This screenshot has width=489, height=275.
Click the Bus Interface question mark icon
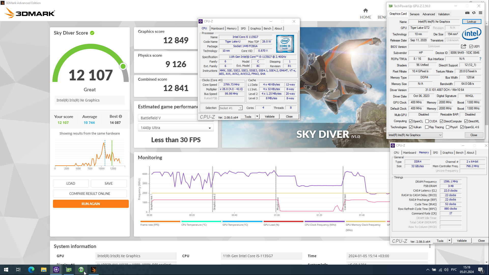(x=480, y=59)
